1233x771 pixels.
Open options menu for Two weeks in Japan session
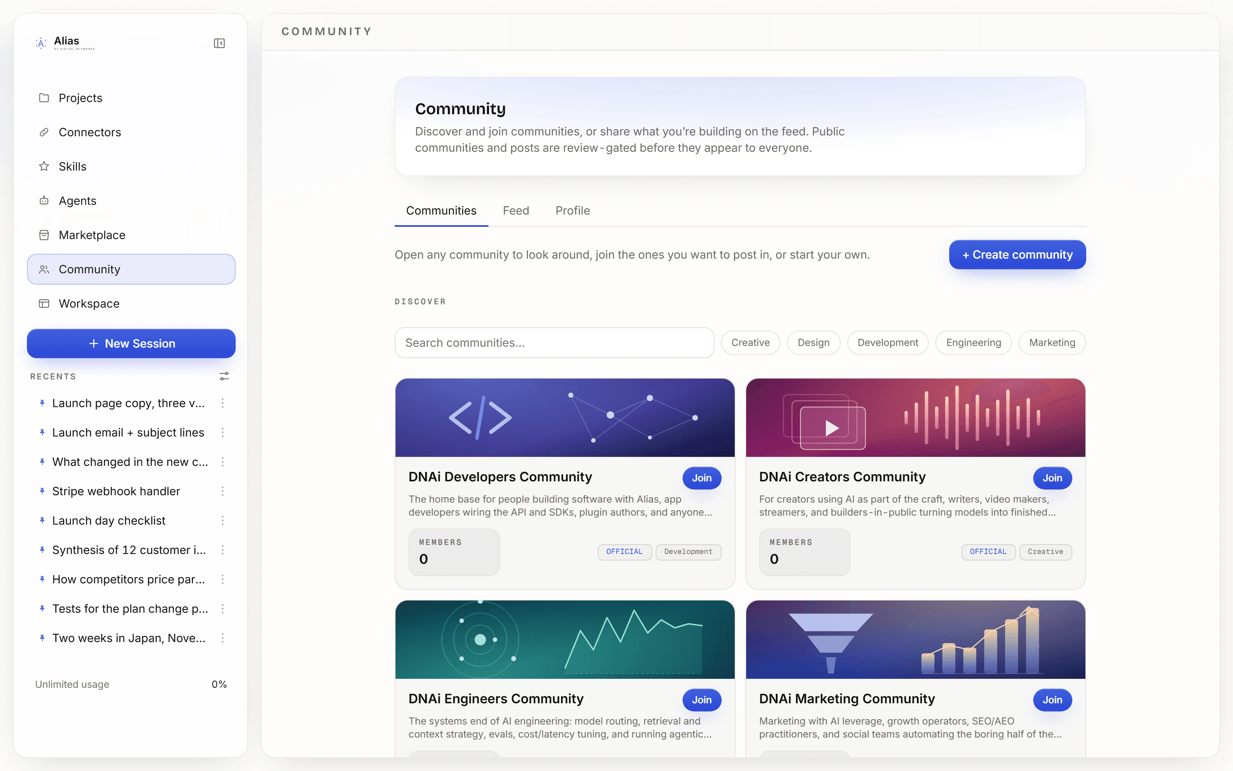[223, 638]
